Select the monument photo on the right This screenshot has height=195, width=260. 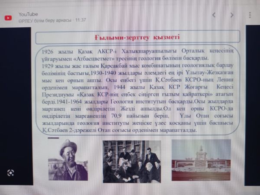point(201,159)
